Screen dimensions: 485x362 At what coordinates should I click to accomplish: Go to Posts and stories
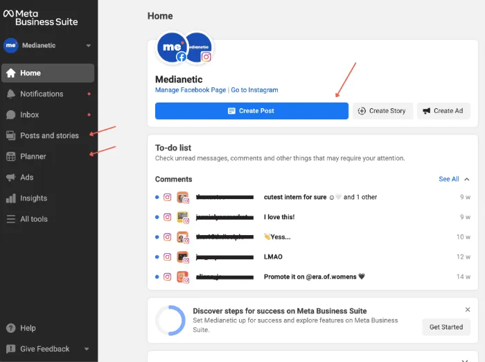pyautogui.click(x=48, y=135)
